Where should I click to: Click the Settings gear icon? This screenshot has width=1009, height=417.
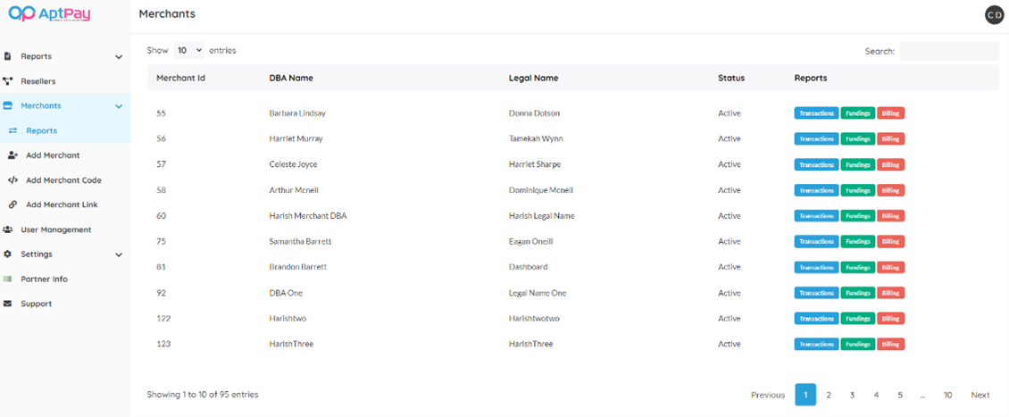pos(8,254)
